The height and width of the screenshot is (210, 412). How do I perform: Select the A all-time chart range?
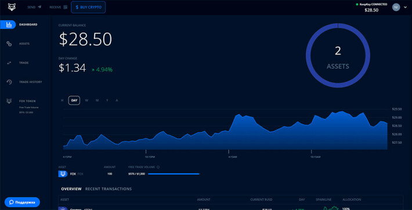click(117, 100)
